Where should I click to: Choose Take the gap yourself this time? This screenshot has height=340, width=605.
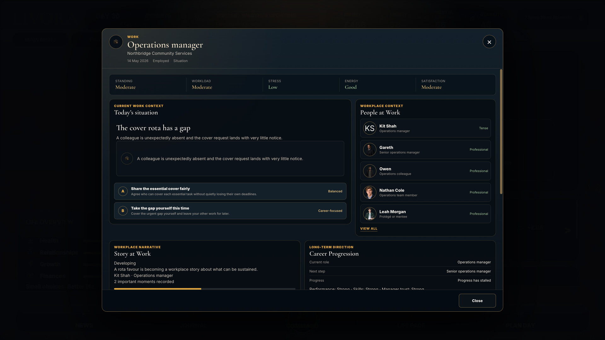[230, 211]
